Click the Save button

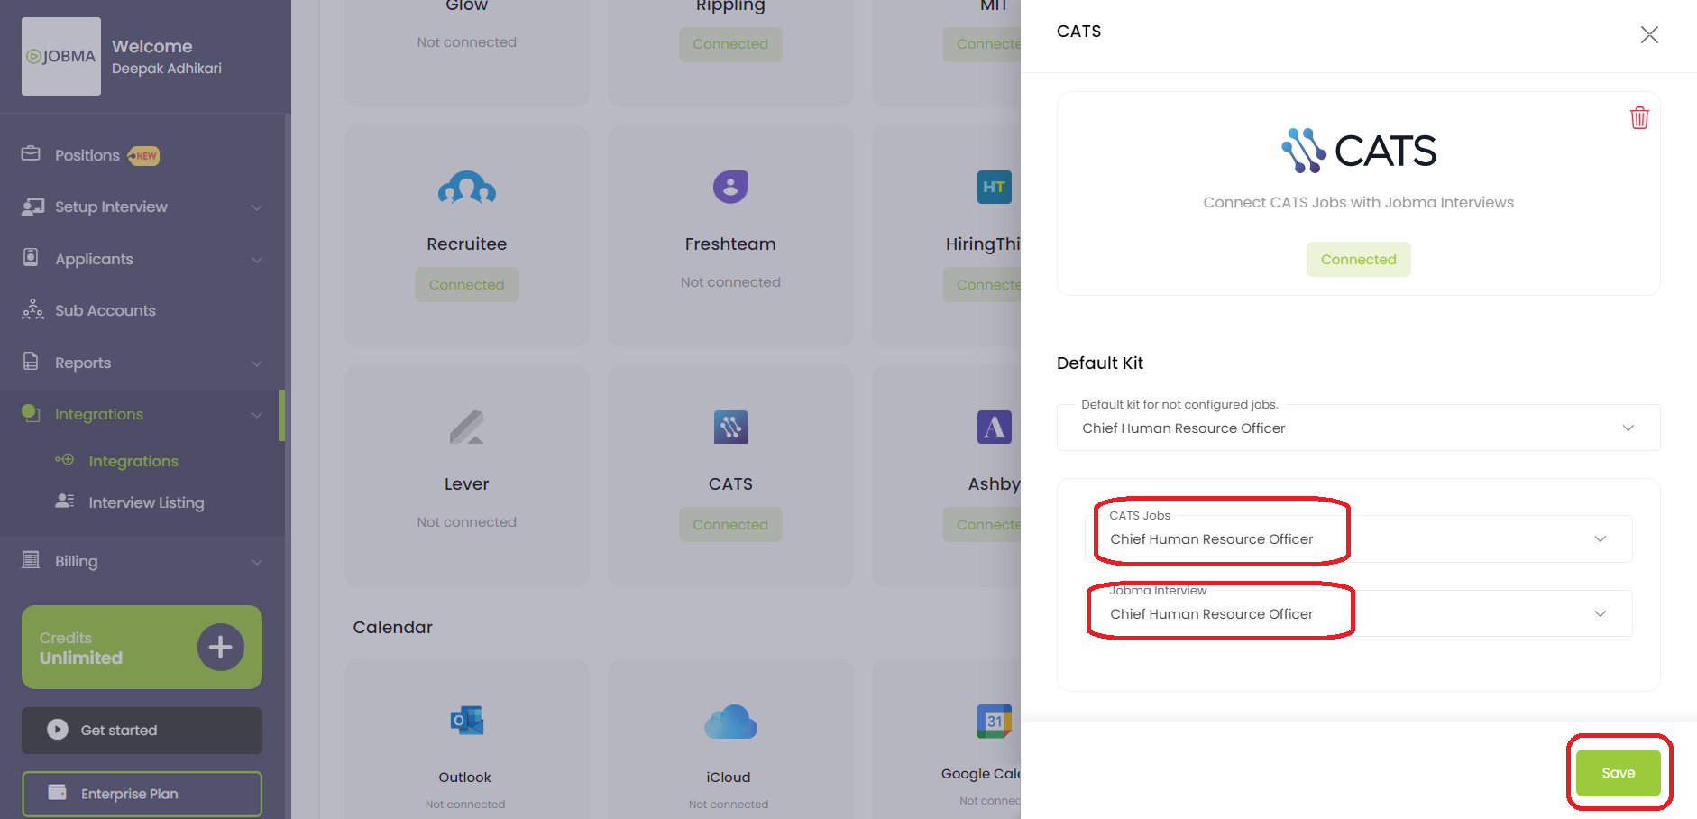(x=1619, y=773)
